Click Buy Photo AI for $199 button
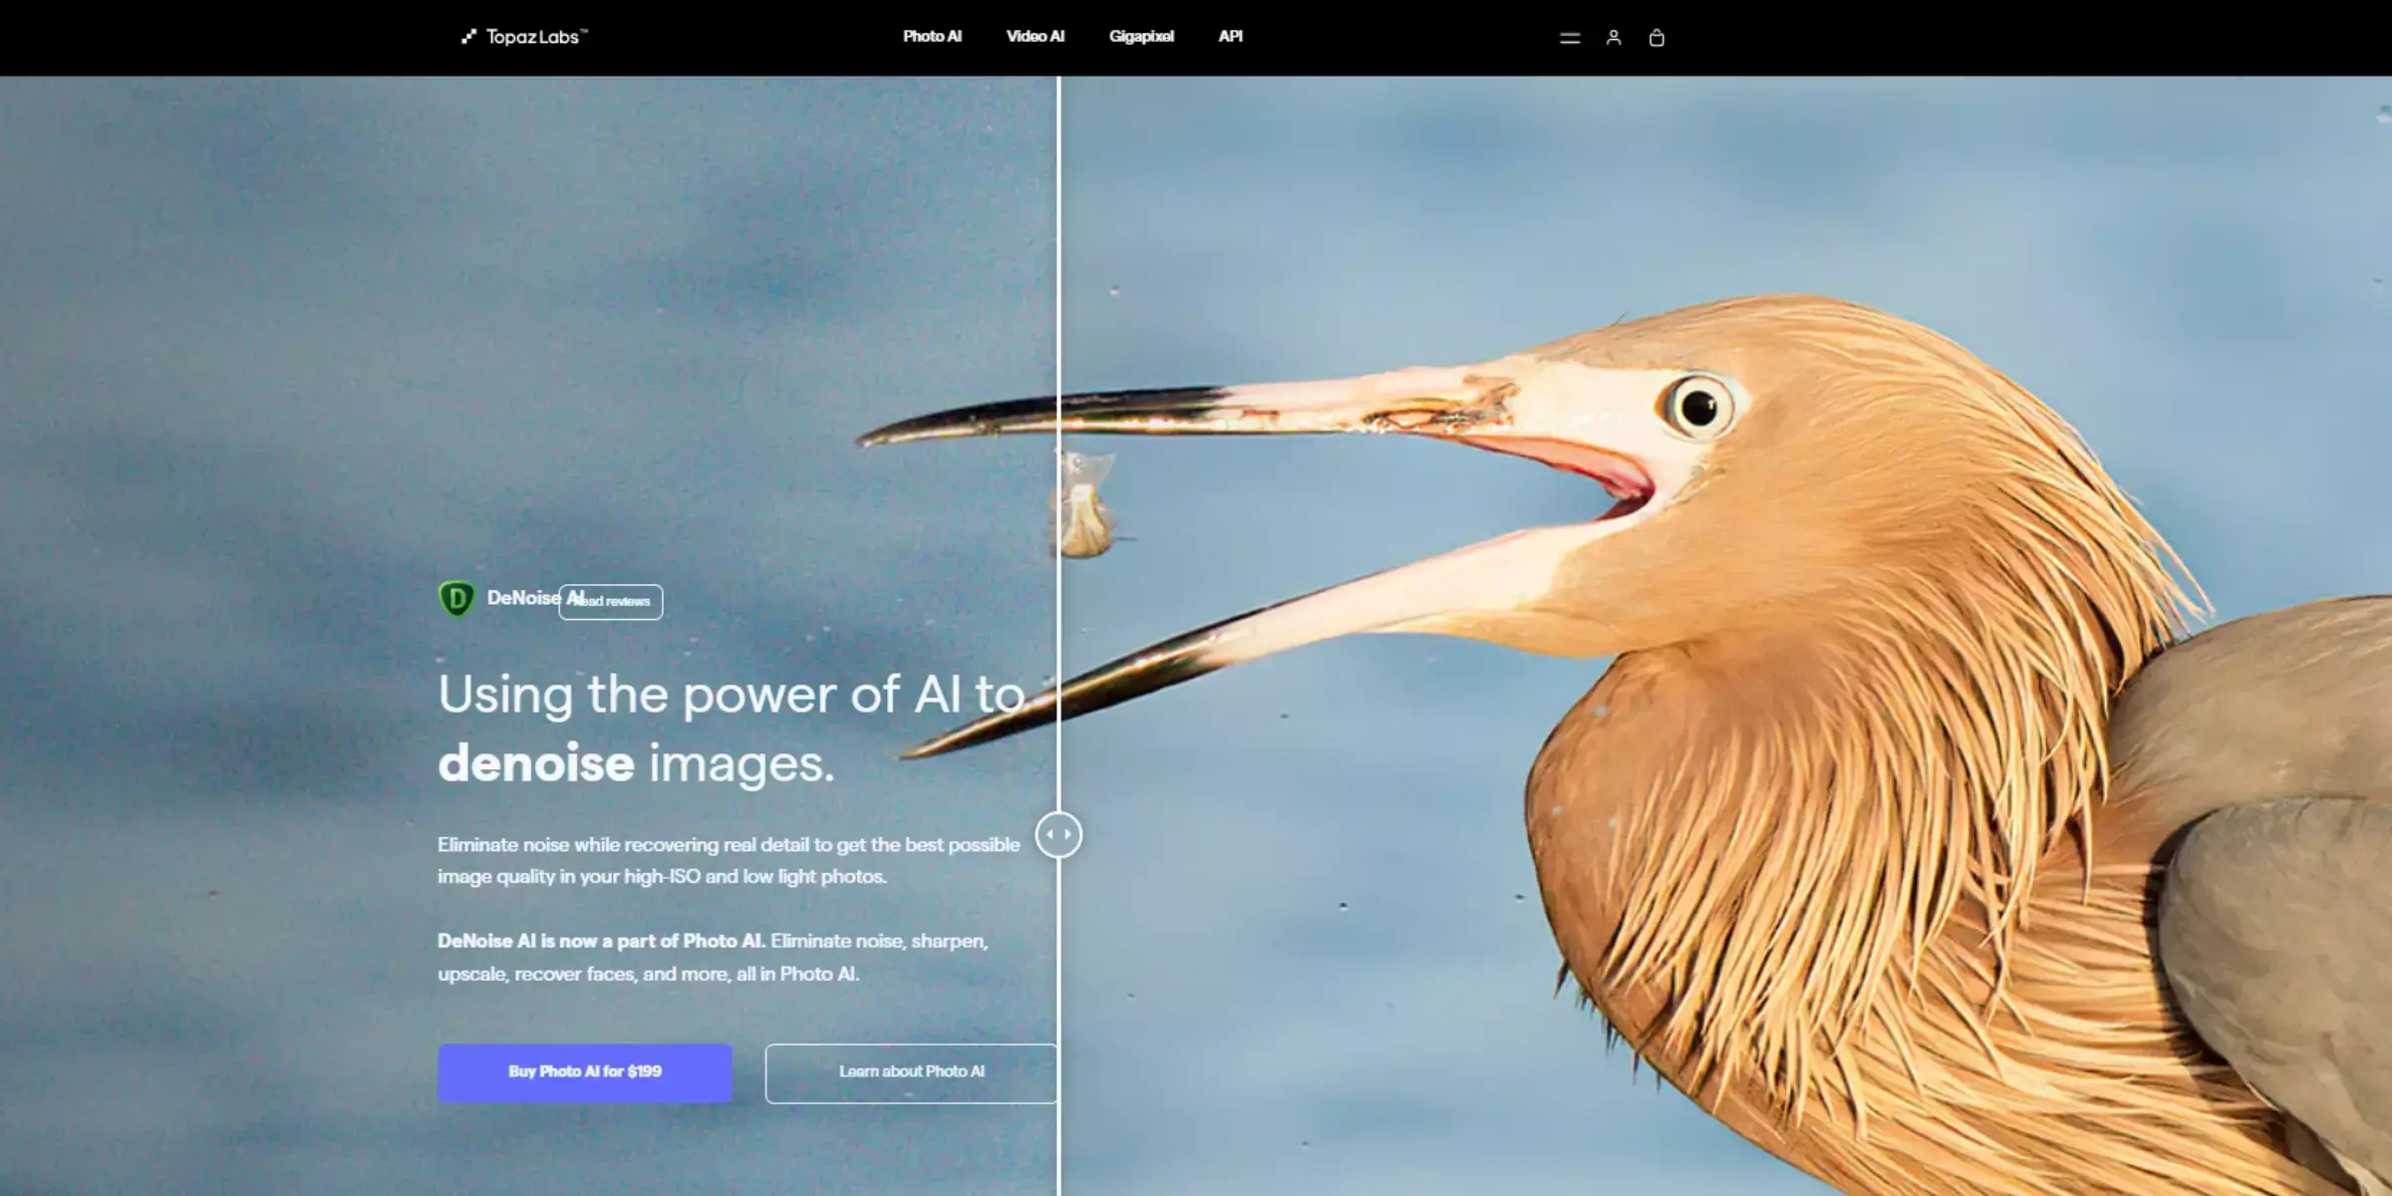The image size is (2392, 1196). (x=584, y=1070)
